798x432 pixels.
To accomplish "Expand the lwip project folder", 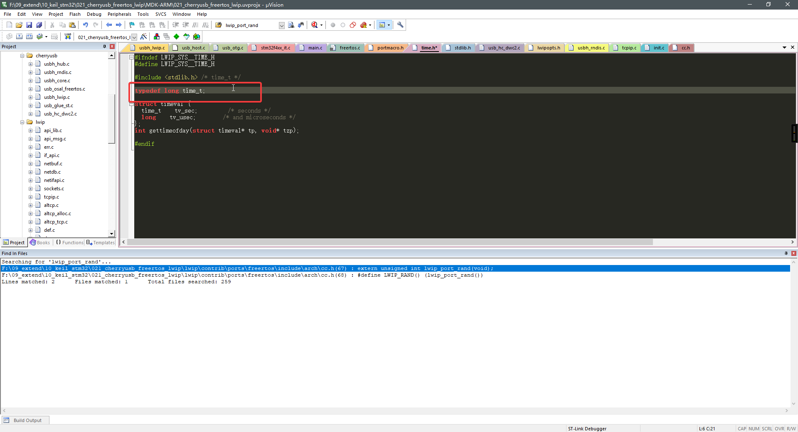I will coord(22,122).
